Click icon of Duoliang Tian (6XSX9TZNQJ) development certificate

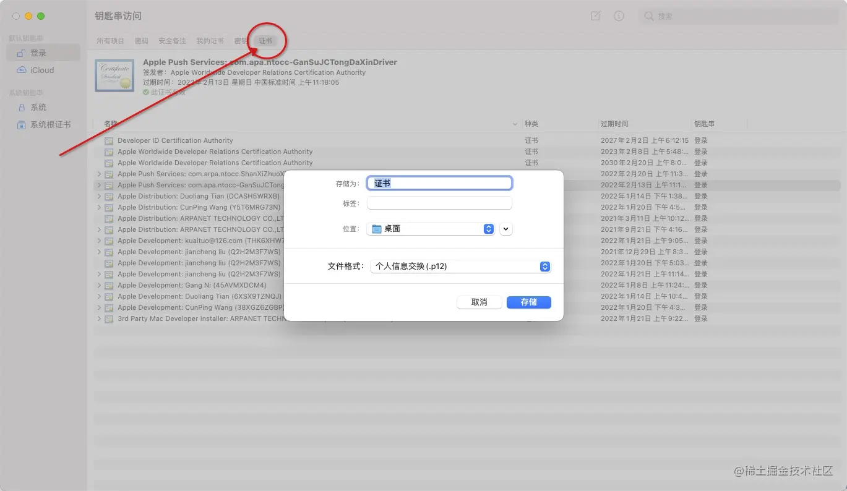(109, 296)
